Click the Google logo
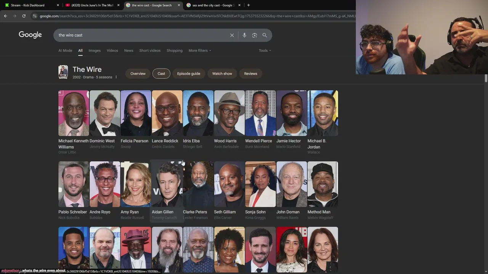 pos(30,35)
